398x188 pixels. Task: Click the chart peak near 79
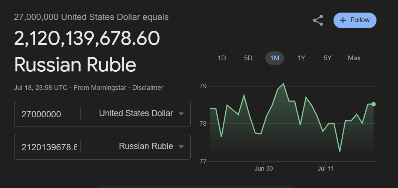click(x=283, y=84)
